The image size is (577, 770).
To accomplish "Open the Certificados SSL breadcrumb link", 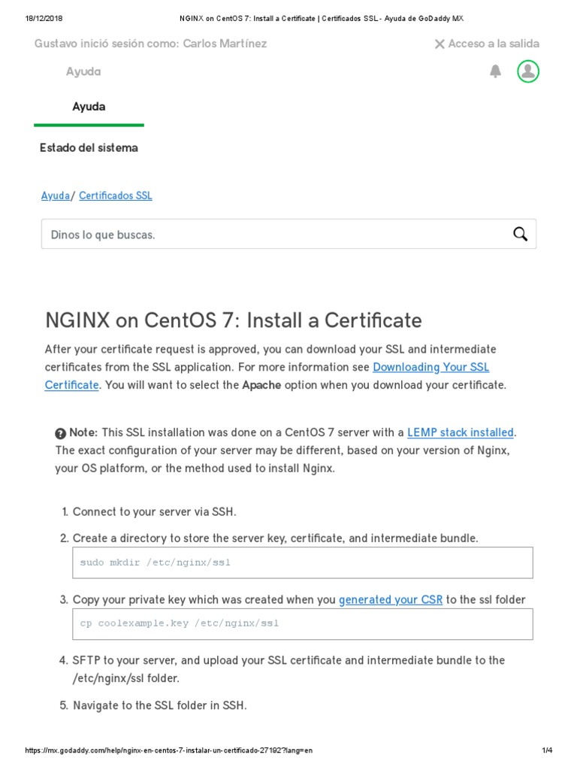I will 115,196.
